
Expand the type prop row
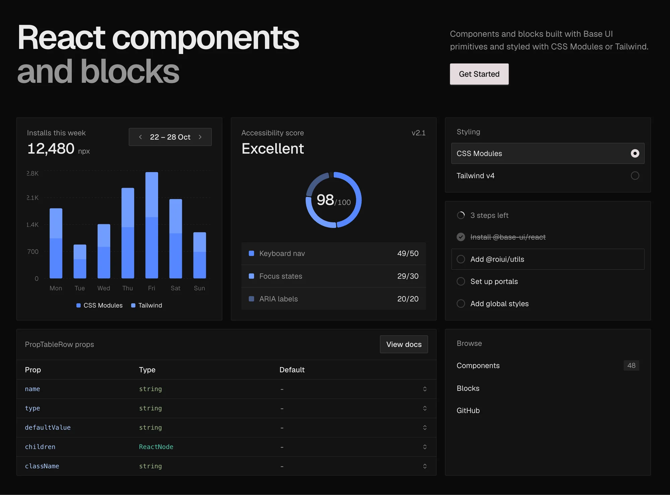point(425,408)
